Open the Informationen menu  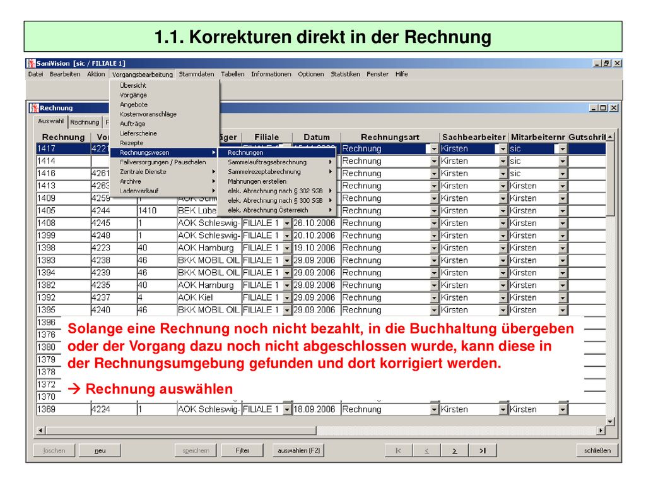[x=271, y=75]
